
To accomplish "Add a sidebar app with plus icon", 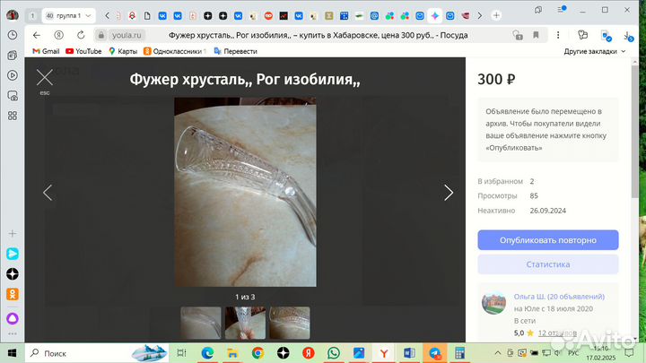I will (x=13, y=233).
